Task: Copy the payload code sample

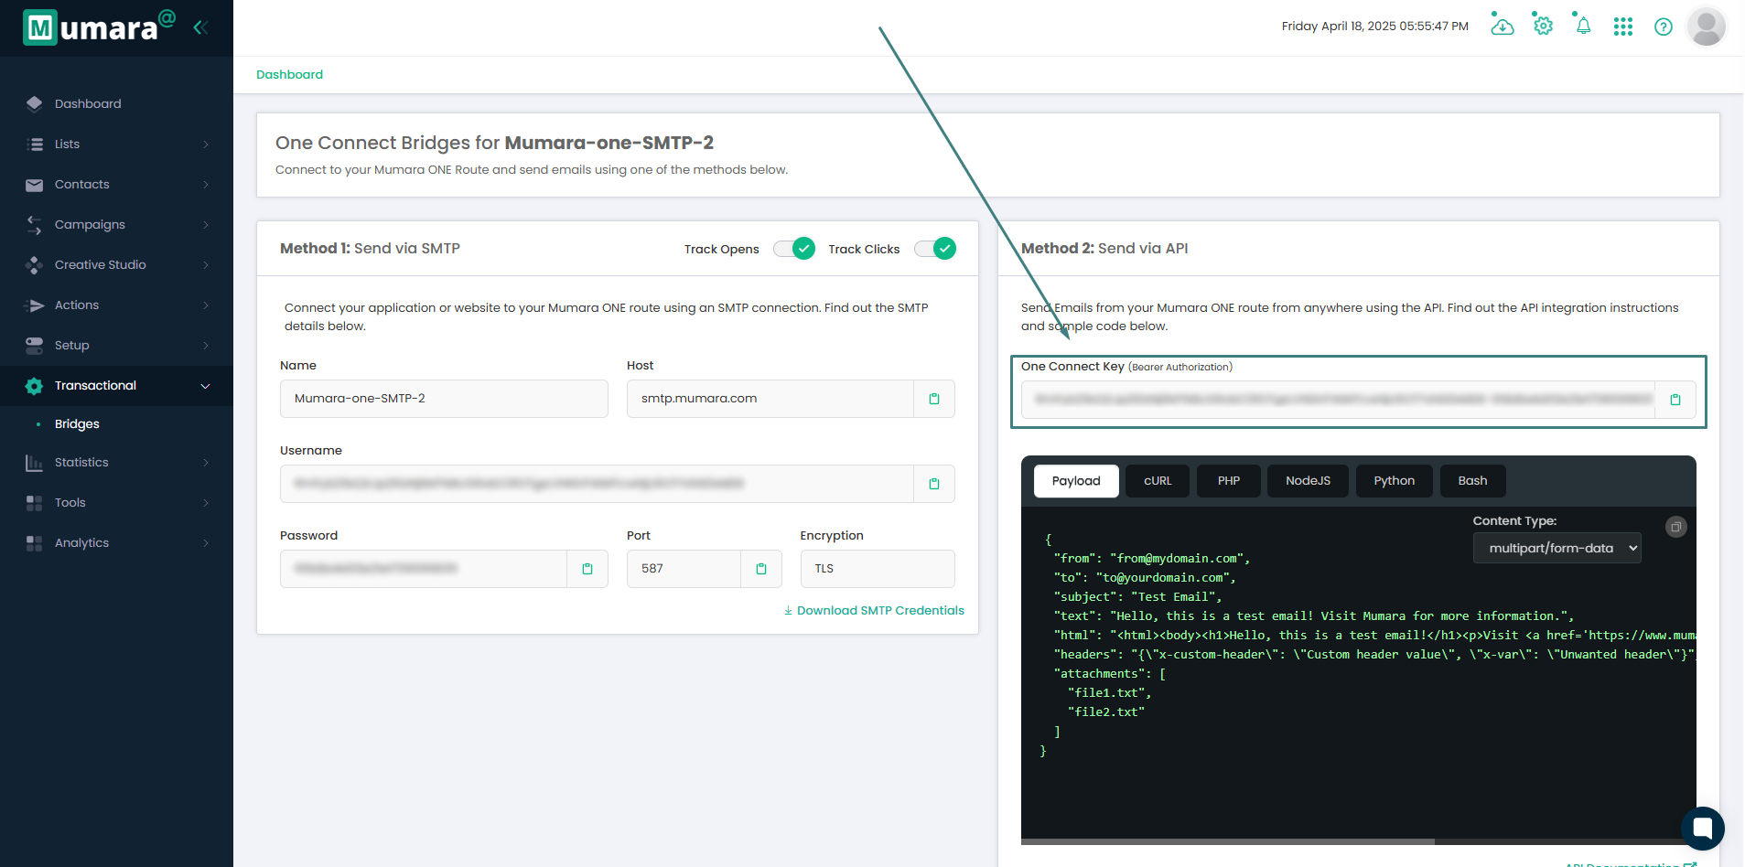Action: 1676,527
